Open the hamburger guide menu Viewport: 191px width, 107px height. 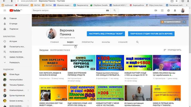(x=5, y=10)
